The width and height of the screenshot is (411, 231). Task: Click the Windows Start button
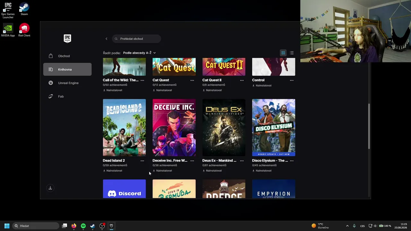tap(7, 226)
